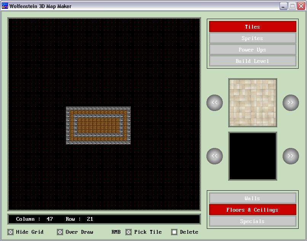Select Floors & Ceilings tile type
This screenshot has height=241, width=307.
pos(253,210)
